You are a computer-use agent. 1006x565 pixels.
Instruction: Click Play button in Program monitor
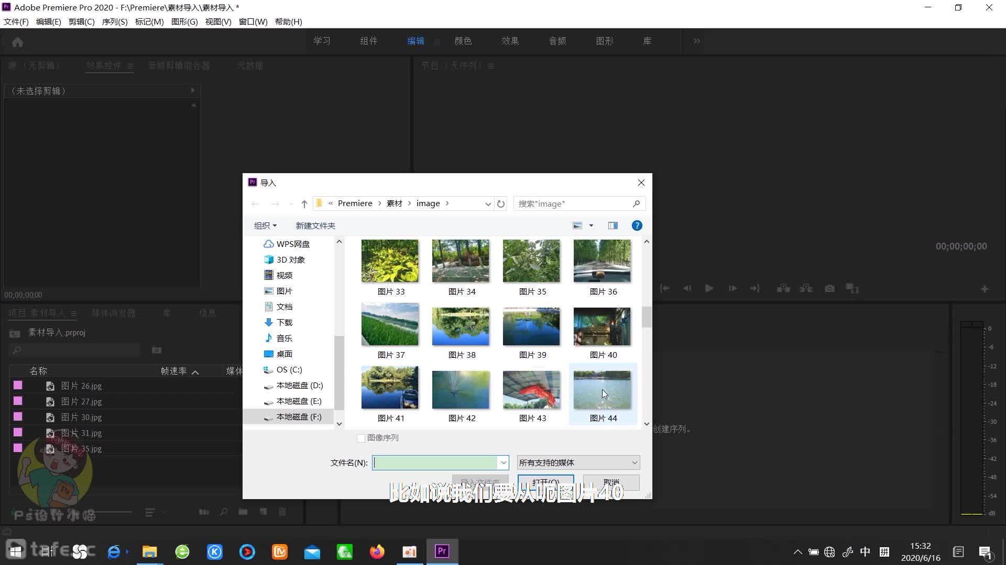(x=709, y=288)
